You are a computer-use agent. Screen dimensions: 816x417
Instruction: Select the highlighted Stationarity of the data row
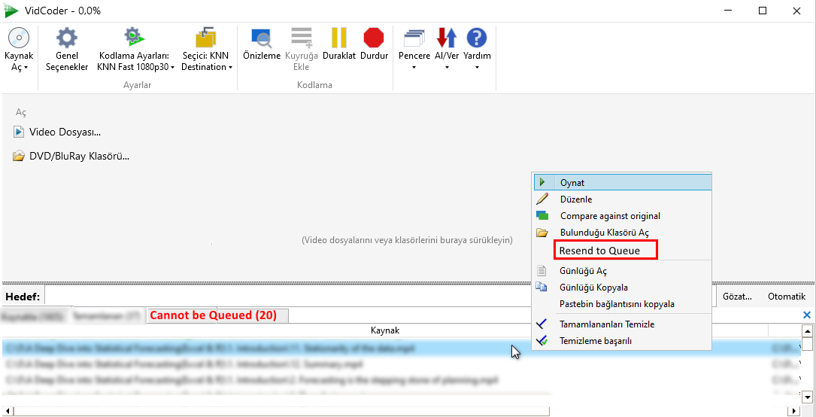pos(401,349)
